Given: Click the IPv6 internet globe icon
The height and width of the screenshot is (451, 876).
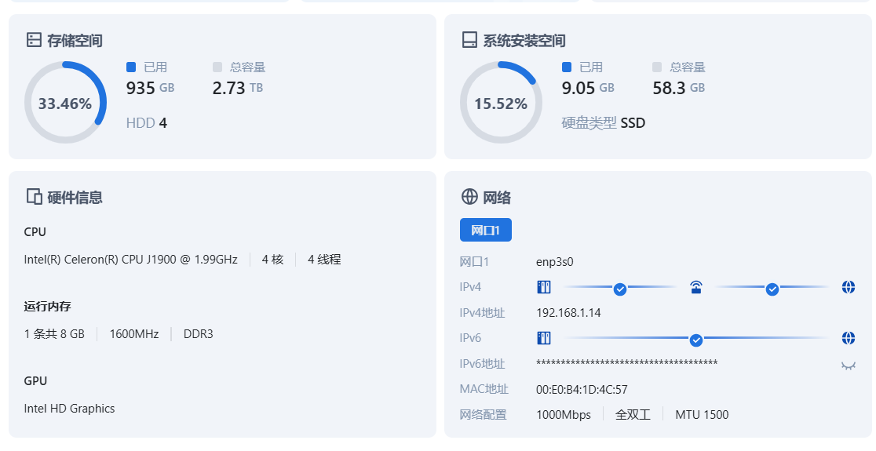Looking at the screenshot, I should click(848, 338).
